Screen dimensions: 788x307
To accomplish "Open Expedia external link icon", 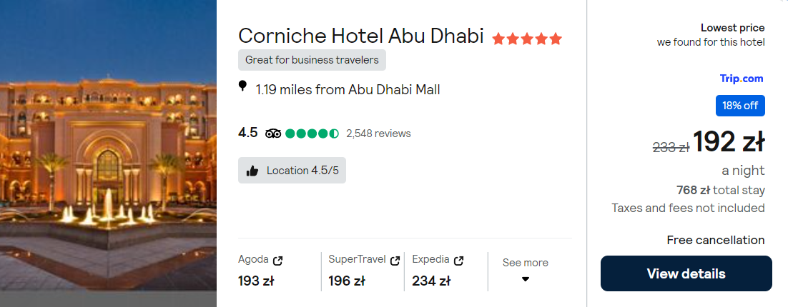I will 458,261.
